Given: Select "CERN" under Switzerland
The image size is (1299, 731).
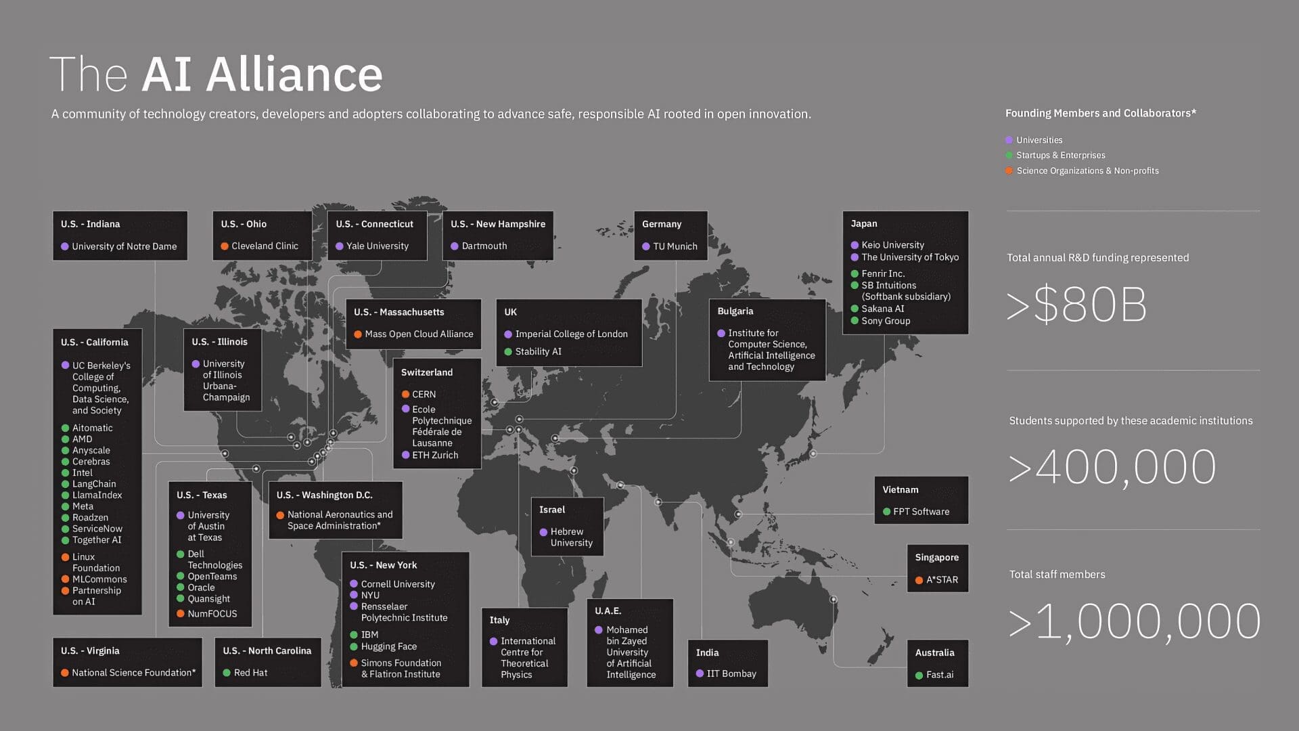Looking at the screenshot, I should pos(424,395).
